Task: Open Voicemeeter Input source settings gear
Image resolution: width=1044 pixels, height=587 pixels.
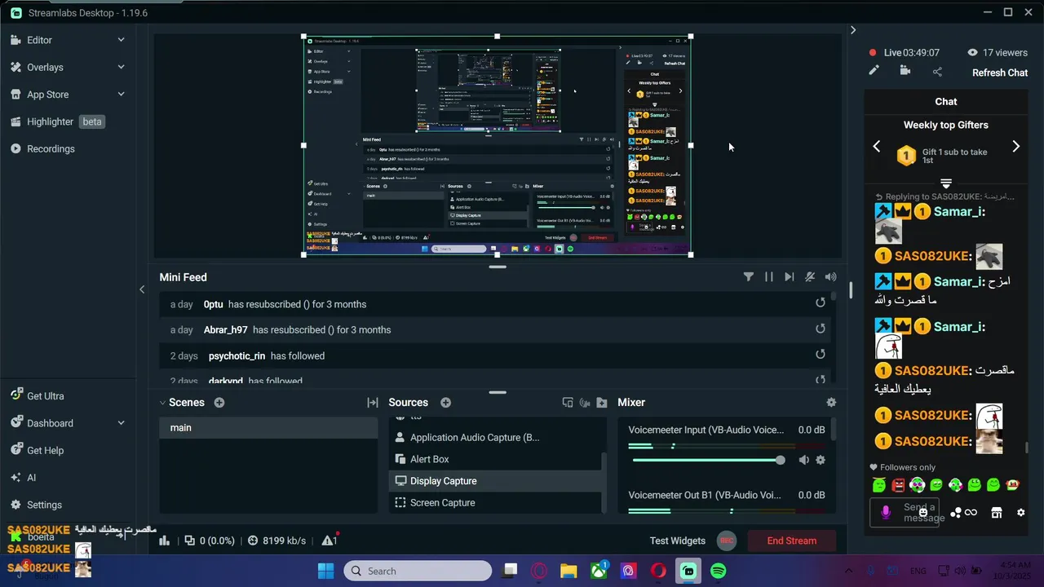Action: pyautogui.click(x=821, y=461)
